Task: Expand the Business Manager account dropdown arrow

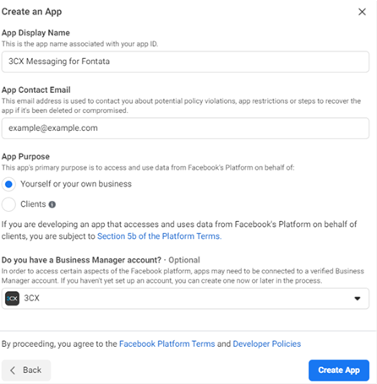Action: 358,299
